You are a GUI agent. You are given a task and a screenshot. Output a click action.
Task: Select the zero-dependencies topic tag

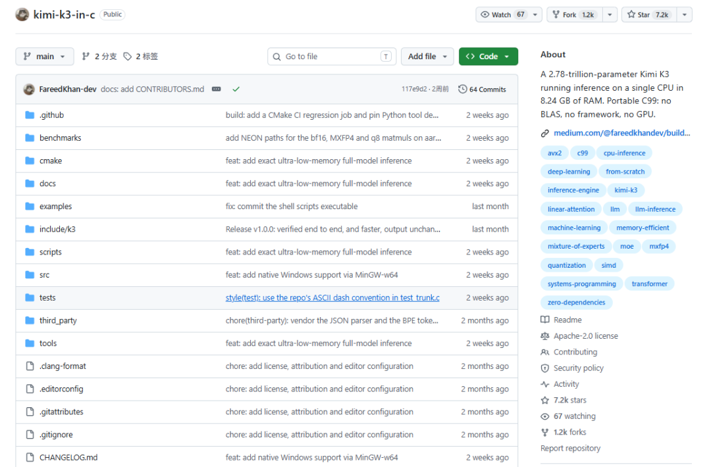576,302
